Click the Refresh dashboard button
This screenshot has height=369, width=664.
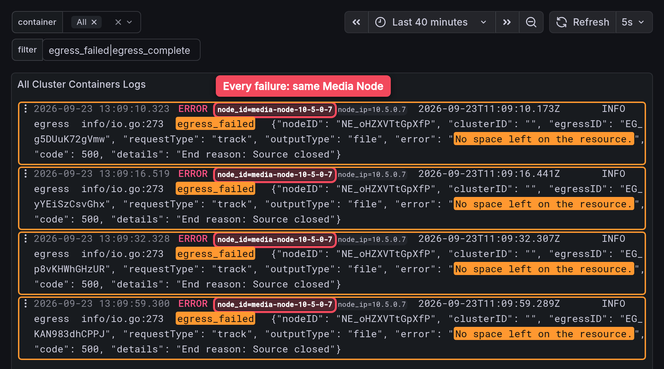tap(583, 22)
